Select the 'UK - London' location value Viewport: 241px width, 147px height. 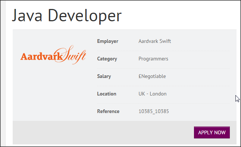point(153,94)
